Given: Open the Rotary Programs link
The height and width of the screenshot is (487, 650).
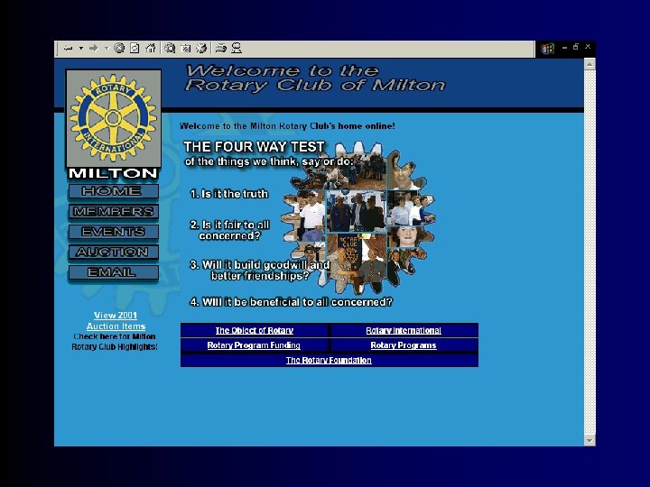Looking at the screenshot, I should click(x=404, y=345).
